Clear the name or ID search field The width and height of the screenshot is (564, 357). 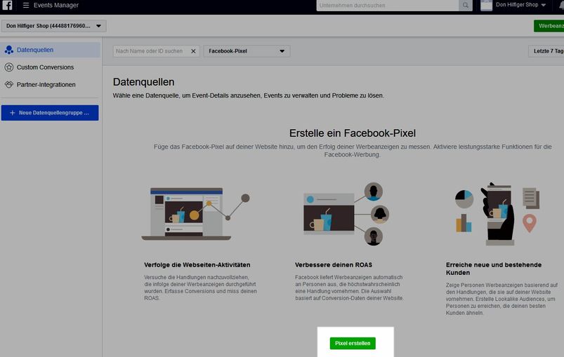click(x=193, y=51)
